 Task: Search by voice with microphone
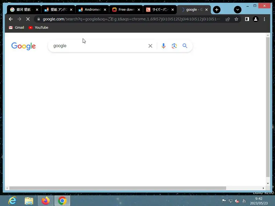pyautogui.click(x=164, y=46)
